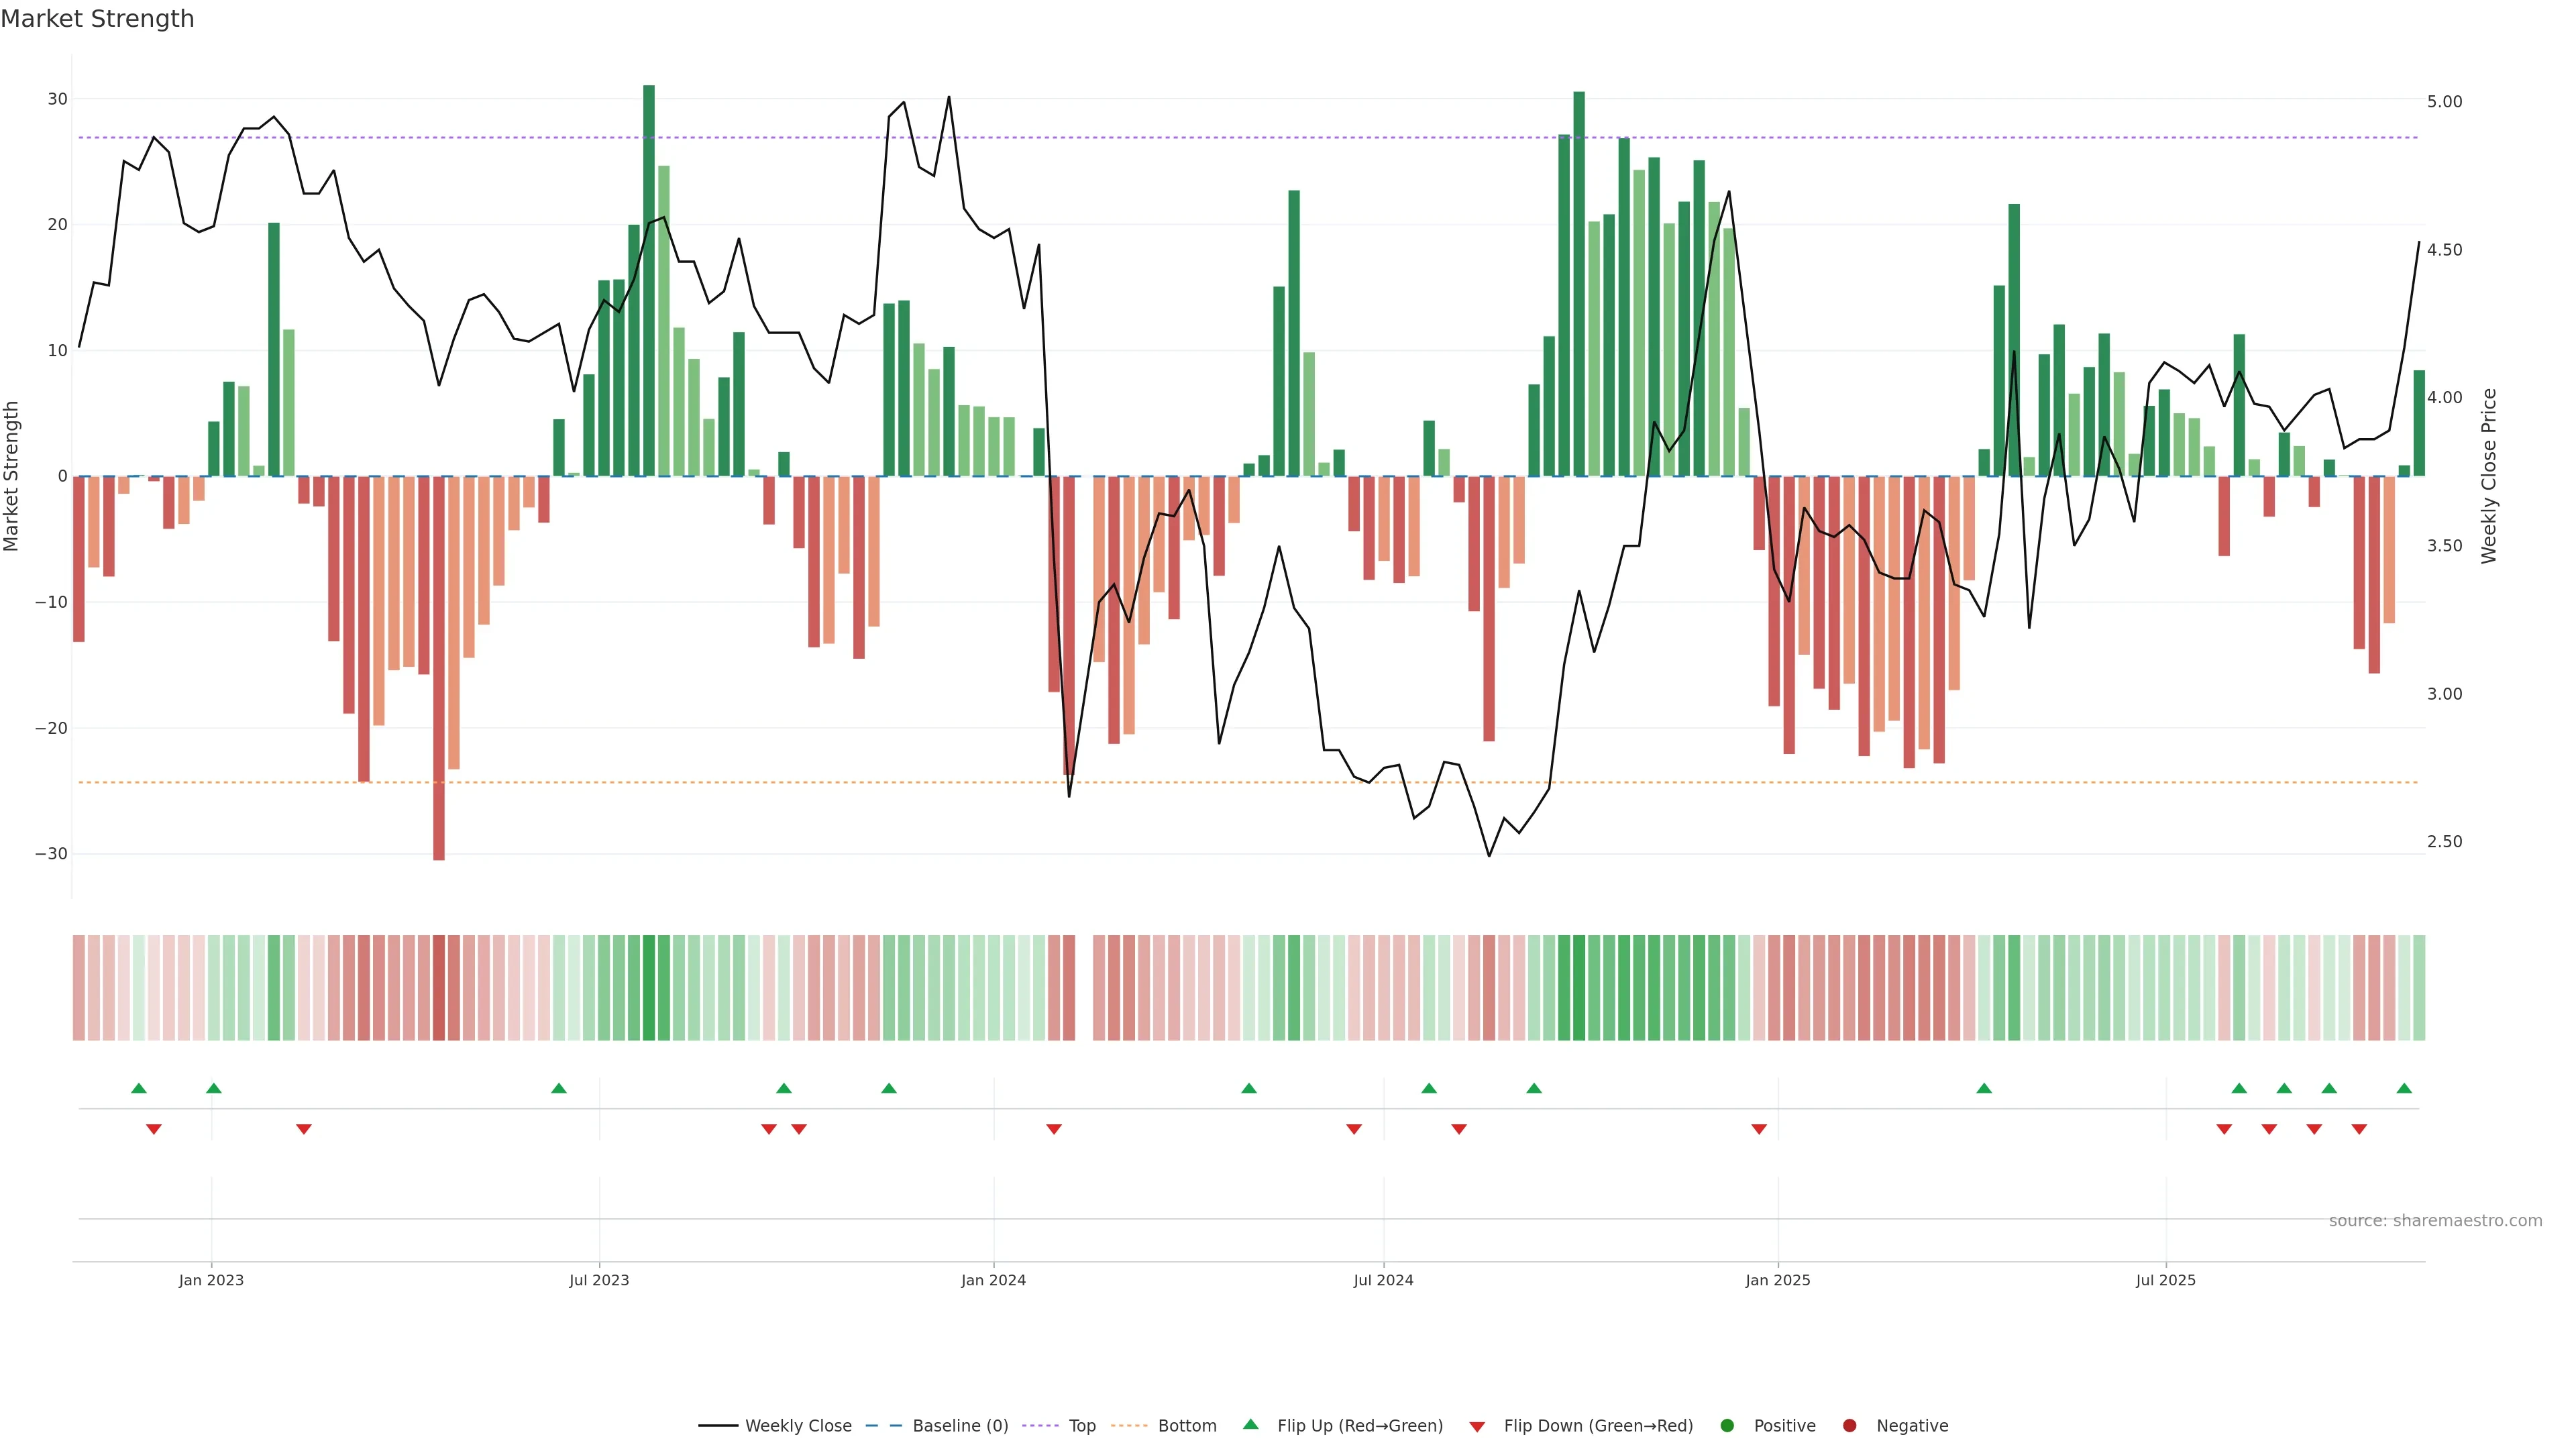This screenshot has height=1449, width=2576.
Task: Click the Jan 2024 x-axis label
Action: [x=993, y=1280]
